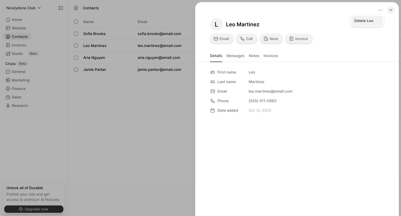Click the First name value Leo
401x216 pixels.
coord(252,72)
